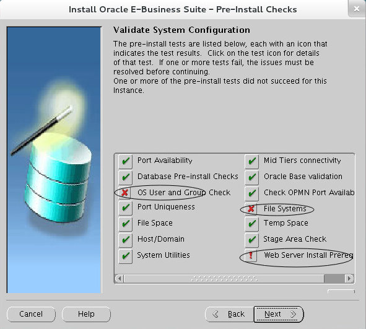Open Database Pre-install Checks result icon
Screen dimensions: 366x329
[x=125, y=177]
